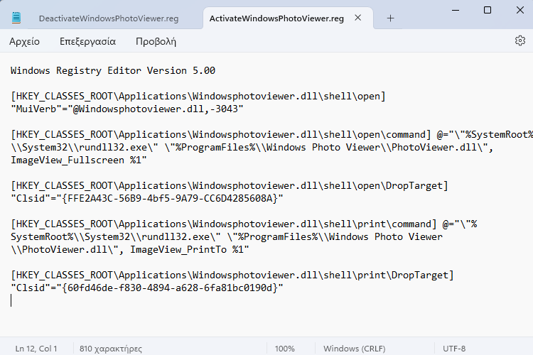Click the "MuiVerb" value line
533x355 pixels.
126,109
